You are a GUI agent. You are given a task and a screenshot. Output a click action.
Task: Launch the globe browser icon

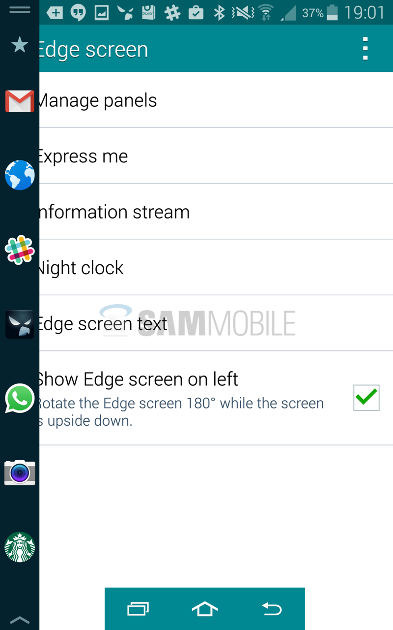tap(20, 175)
